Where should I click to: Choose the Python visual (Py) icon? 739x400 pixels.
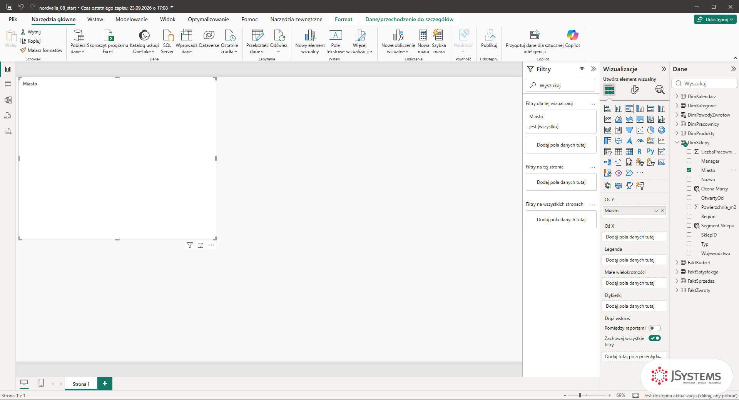[650, 152]
